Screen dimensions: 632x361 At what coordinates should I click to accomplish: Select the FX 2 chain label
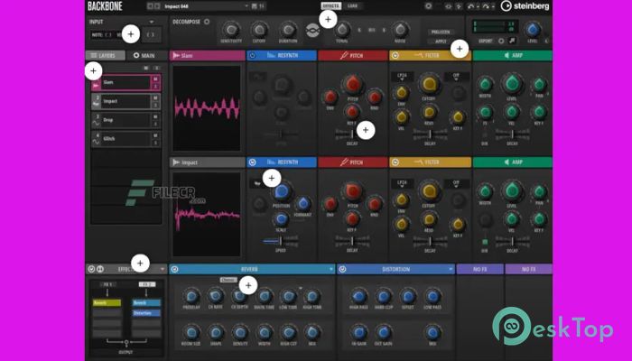click(x=147, y=284)
